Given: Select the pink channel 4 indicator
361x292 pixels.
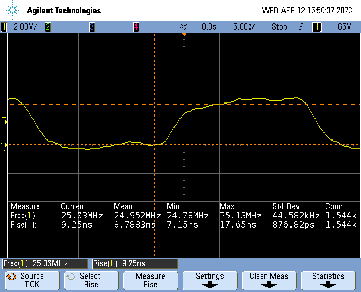Looking at the screenshot, I should pyautogui.click(x=136, y=27).
